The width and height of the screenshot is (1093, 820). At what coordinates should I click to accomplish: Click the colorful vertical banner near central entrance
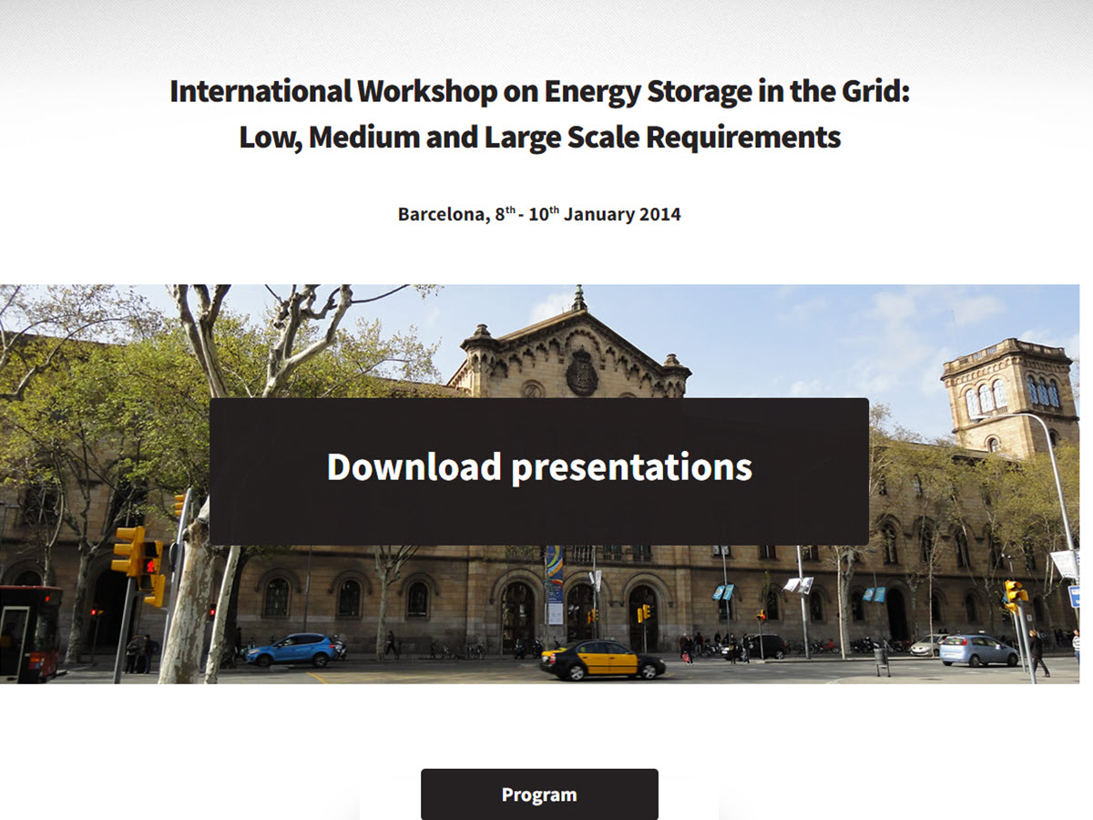[x=554, y=583]
